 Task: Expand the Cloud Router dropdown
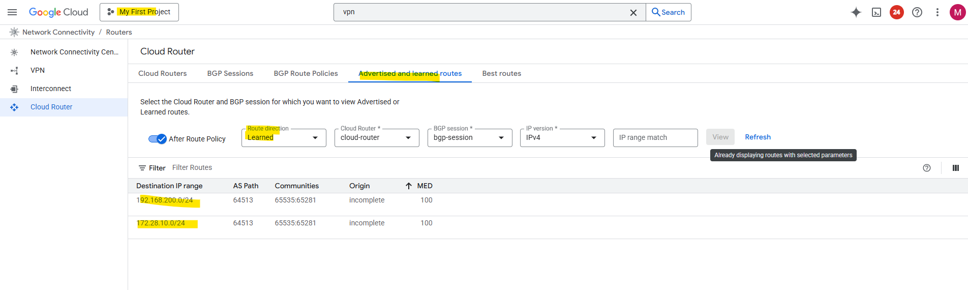(377, 138)
